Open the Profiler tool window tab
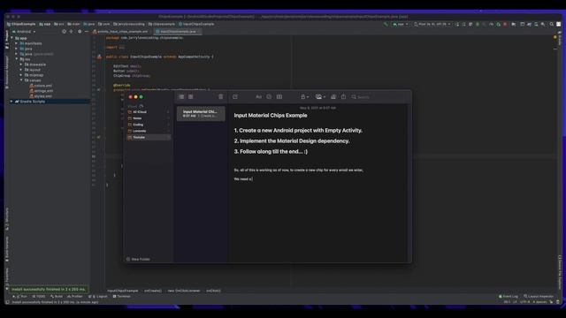Image resolution: width=566 pixels, height=318 pixels. click(75, 297)
